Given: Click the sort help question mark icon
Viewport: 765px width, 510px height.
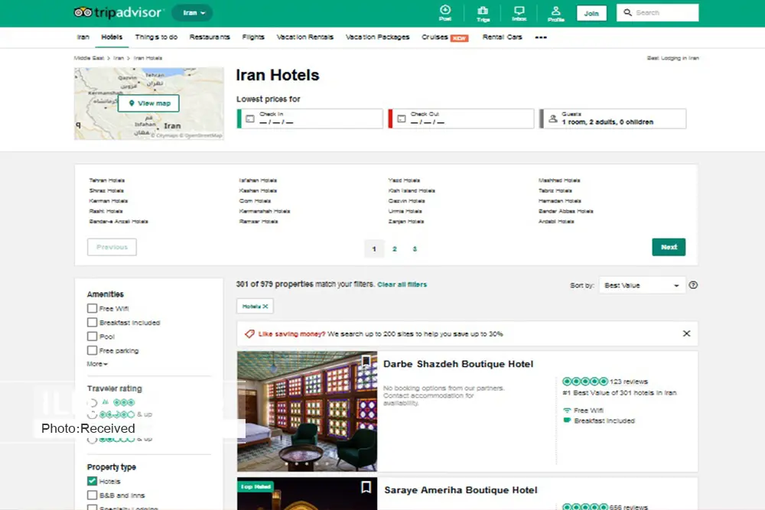Looking at the screenshot, I should click(693, 285).
